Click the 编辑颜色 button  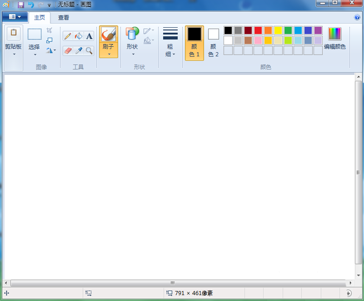(334, 39)
